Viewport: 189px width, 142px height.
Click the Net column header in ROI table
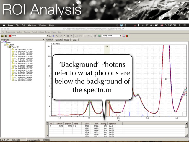pyautogui.click(x=96, y=124)
